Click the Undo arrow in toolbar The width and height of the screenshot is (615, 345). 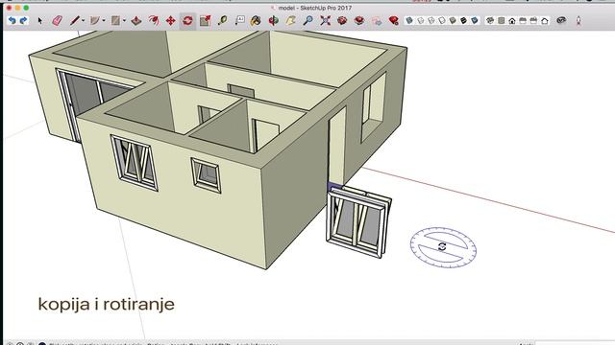(12, 20)
